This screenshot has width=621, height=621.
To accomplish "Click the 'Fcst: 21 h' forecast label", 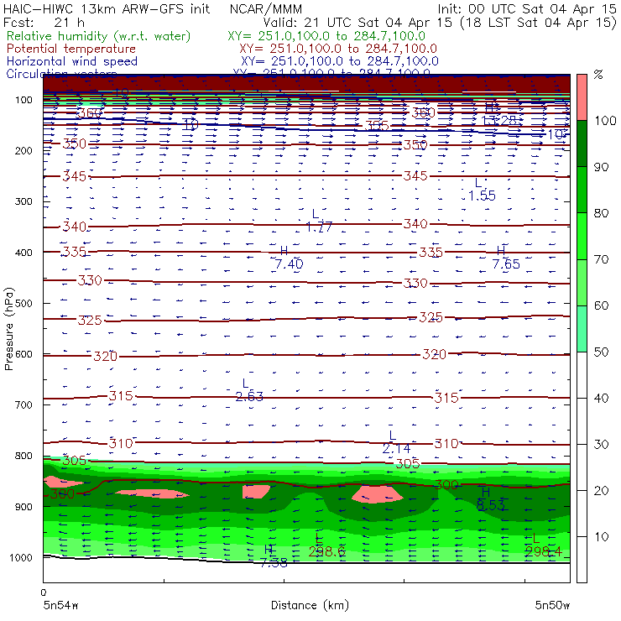I will (x=44, y=23).
